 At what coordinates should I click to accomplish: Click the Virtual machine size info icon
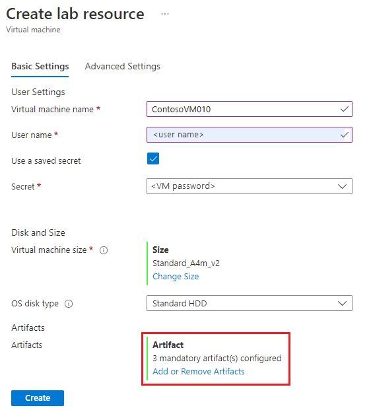tap(104, 250)
